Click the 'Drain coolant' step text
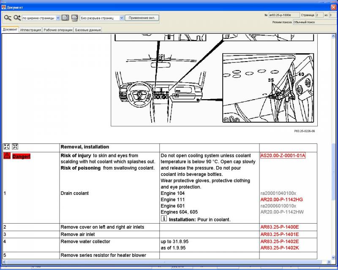 (75, 193)
